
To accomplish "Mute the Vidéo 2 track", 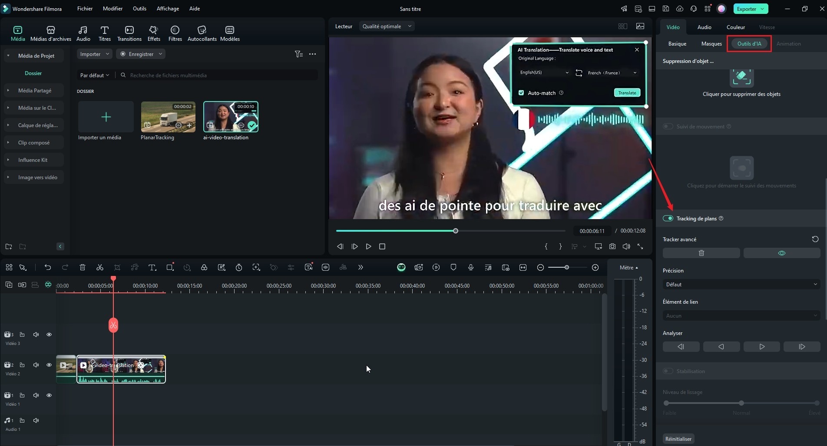I will point(36,365).
